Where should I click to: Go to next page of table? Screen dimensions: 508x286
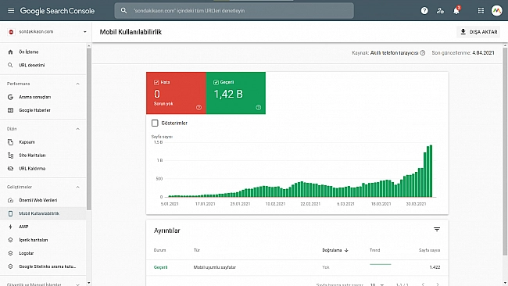coord(438,284)
